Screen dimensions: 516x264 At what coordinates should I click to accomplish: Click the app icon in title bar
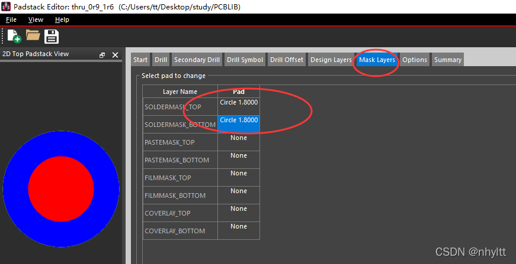(x=6, y=6)
